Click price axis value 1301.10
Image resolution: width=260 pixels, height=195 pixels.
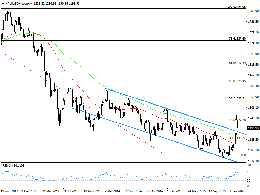[x=253, y=108]
